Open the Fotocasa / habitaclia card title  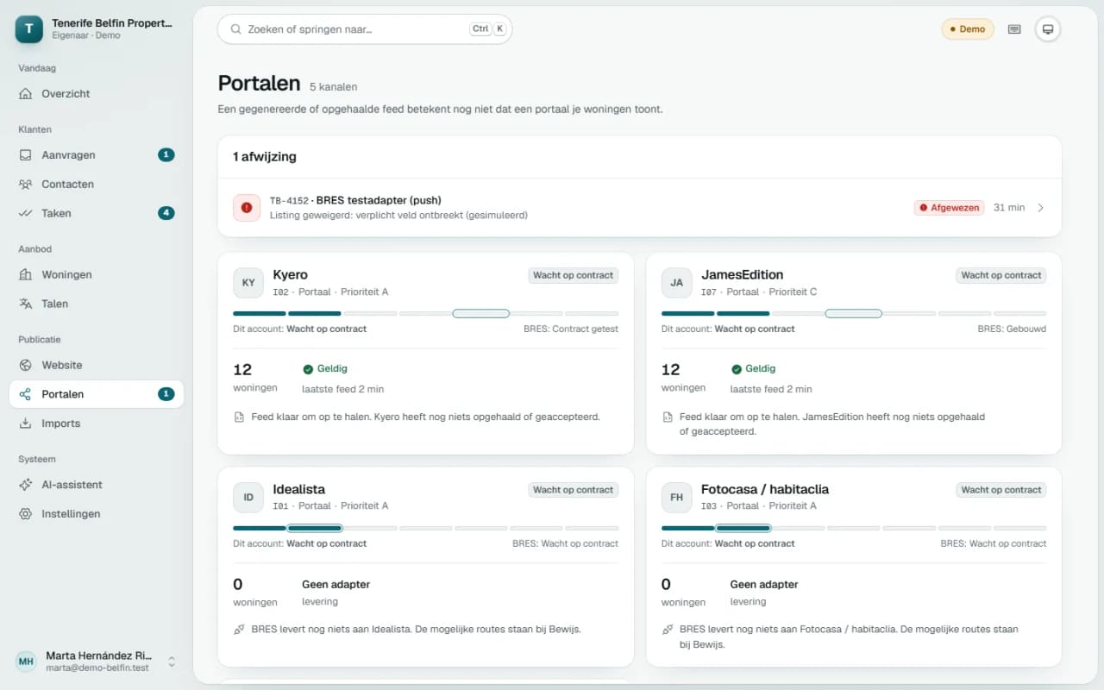coord(765,489)
